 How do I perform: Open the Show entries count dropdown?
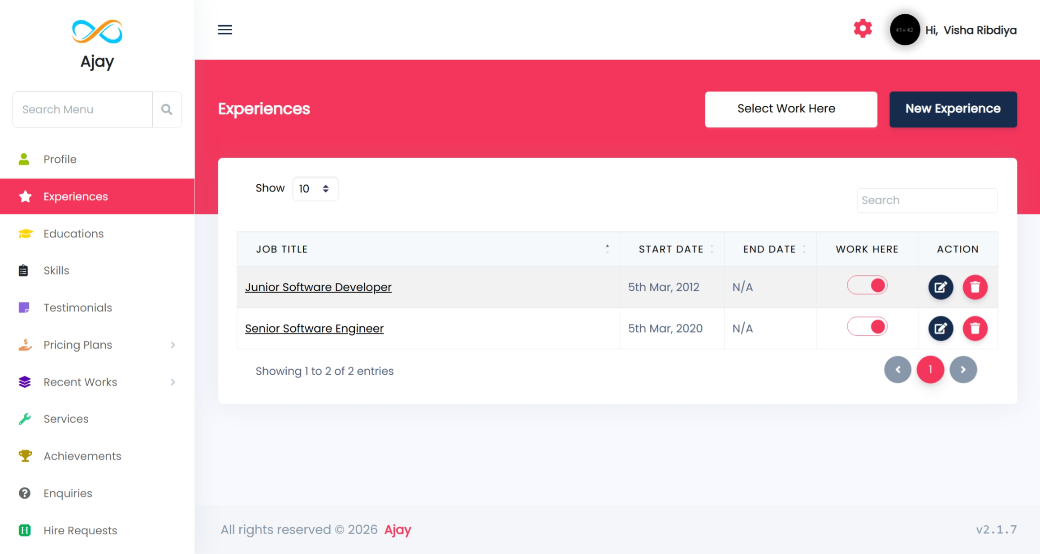315,189
